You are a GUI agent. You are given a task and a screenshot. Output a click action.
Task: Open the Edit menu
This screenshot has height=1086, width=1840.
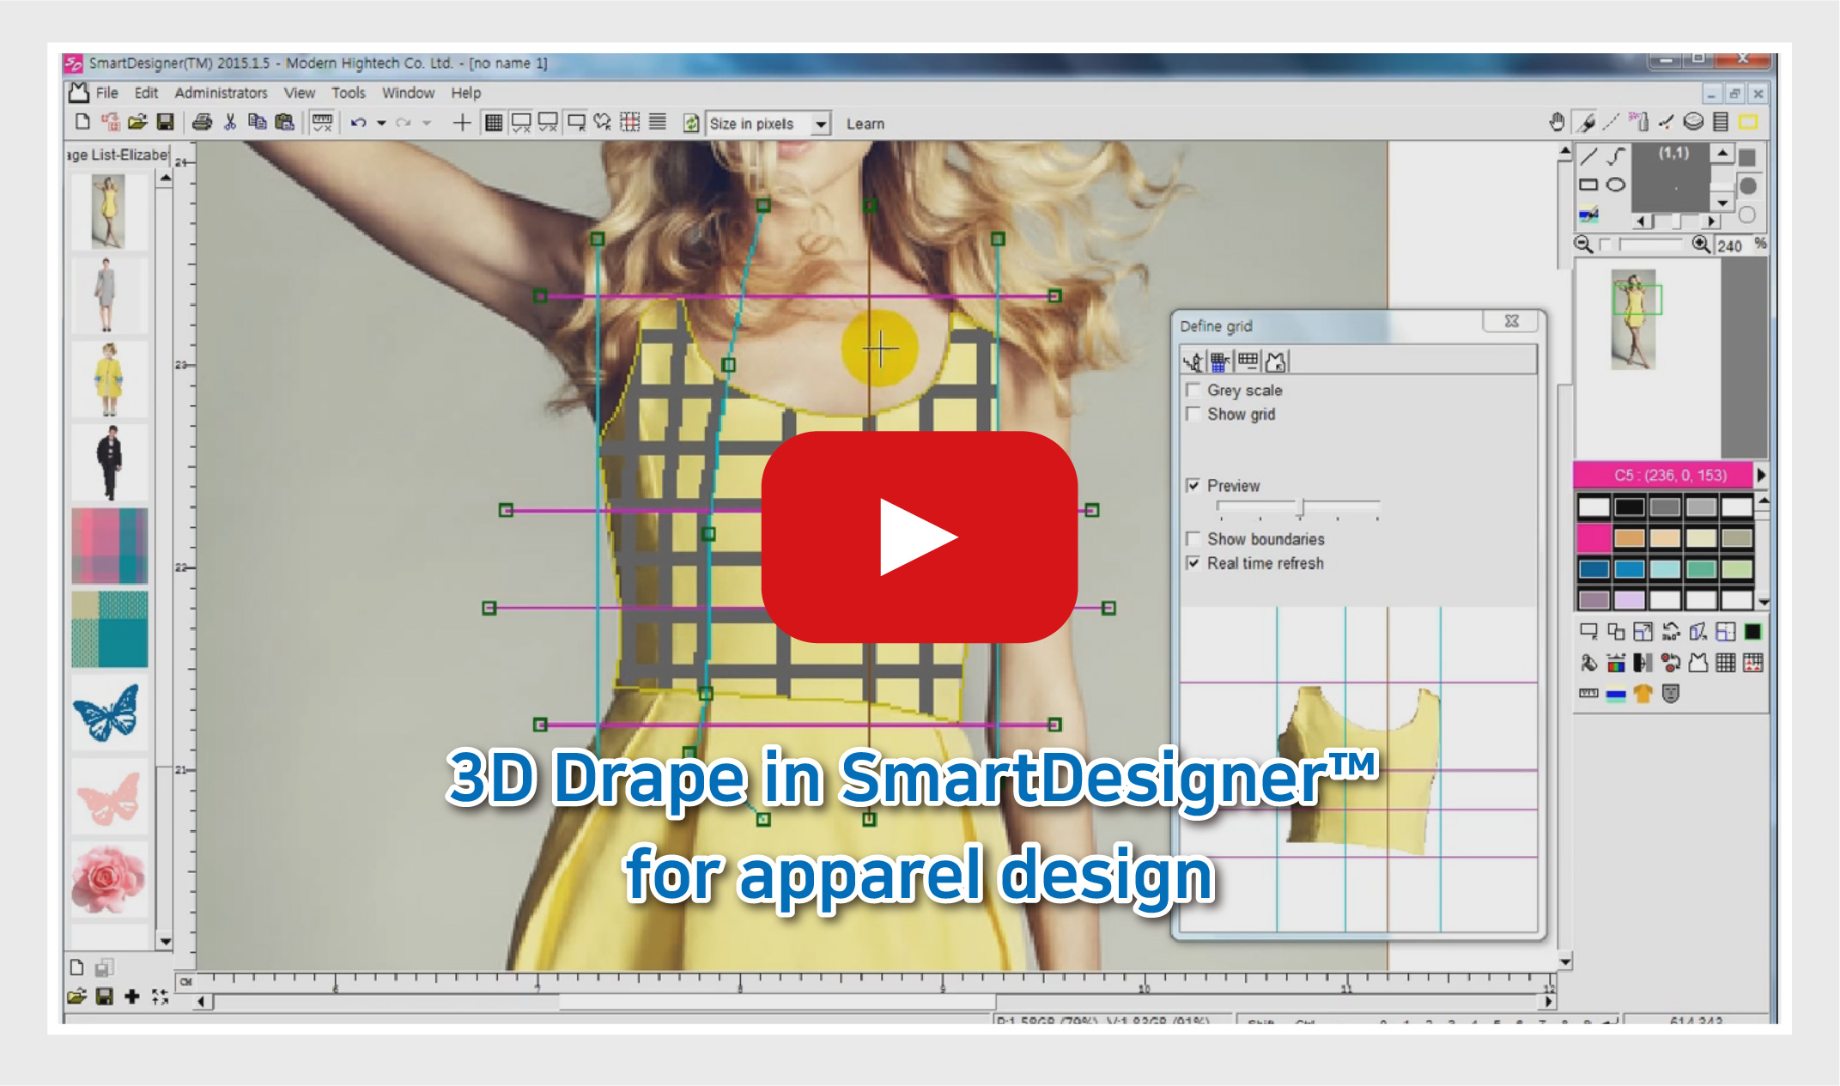point(146,93)
